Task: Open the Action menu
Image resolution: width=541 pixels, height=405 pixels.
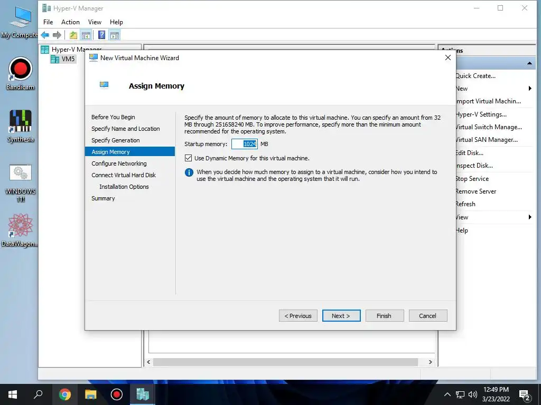Action: pyautogui.click(x=70, y=22)
